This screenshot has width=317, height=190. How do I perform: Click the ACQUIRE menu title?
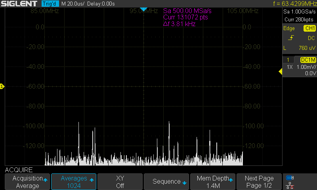[x=19, y=170]
